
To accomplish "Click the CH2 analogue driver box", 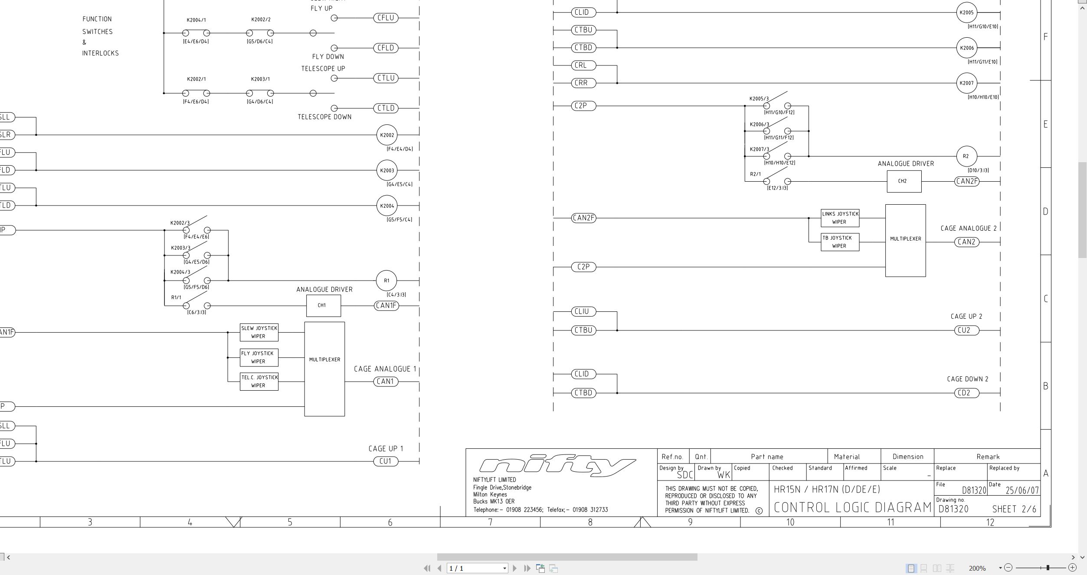I will tap(904, 181).
